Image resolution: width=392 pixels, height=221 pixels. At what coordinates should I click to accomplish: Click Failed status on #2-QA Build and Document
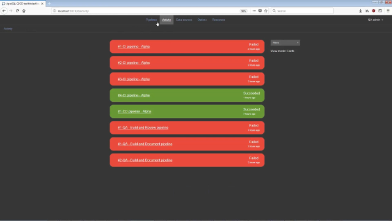tap(254, 158)
